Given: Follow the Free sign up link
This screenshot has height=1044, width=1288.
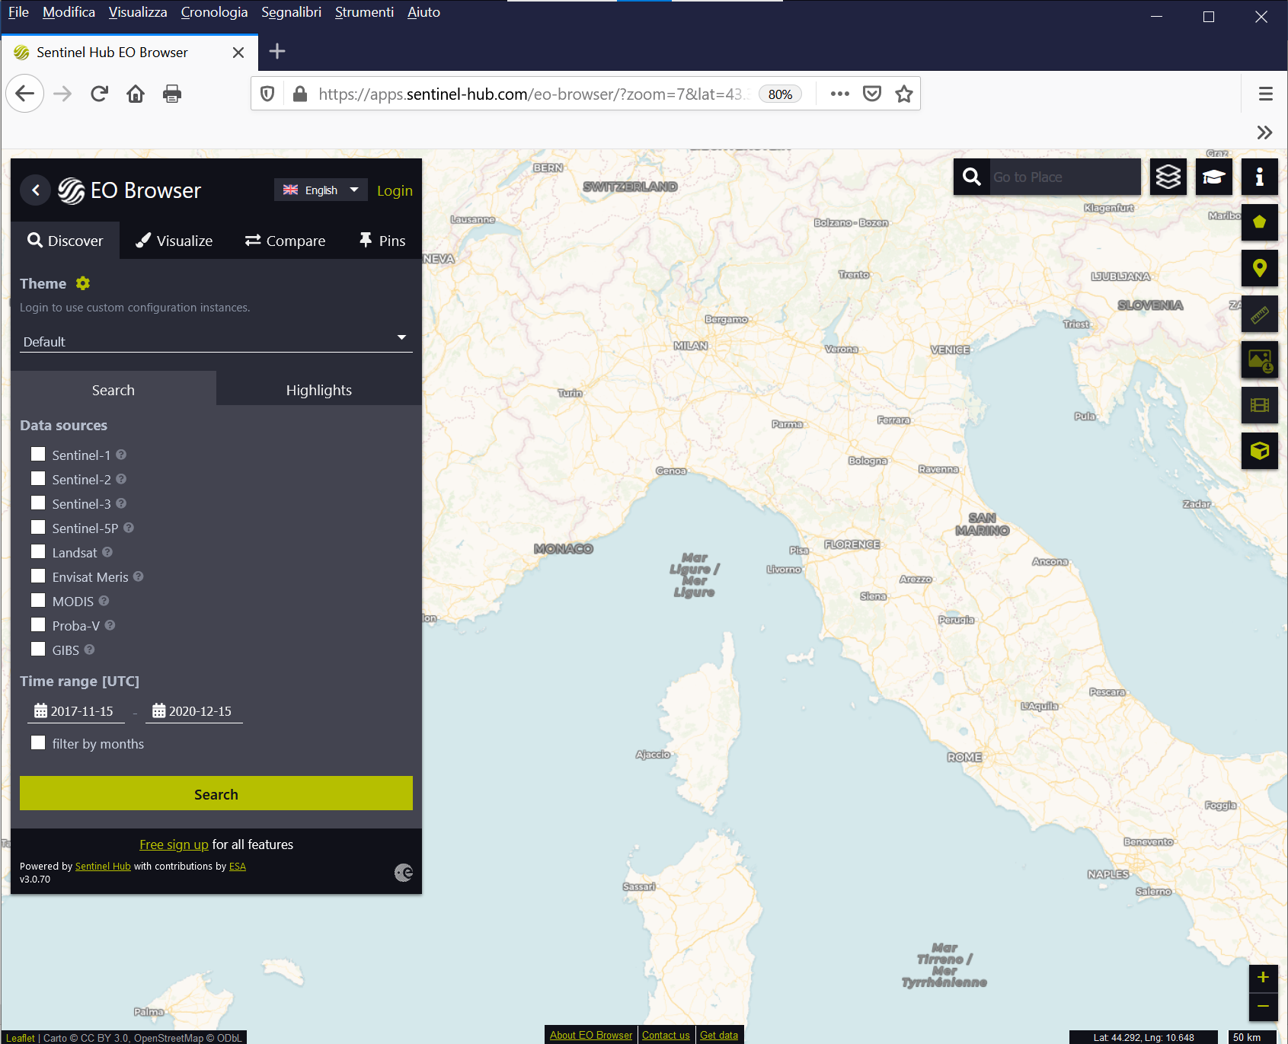Looking at the screenshot, I should tap(174, 844).
